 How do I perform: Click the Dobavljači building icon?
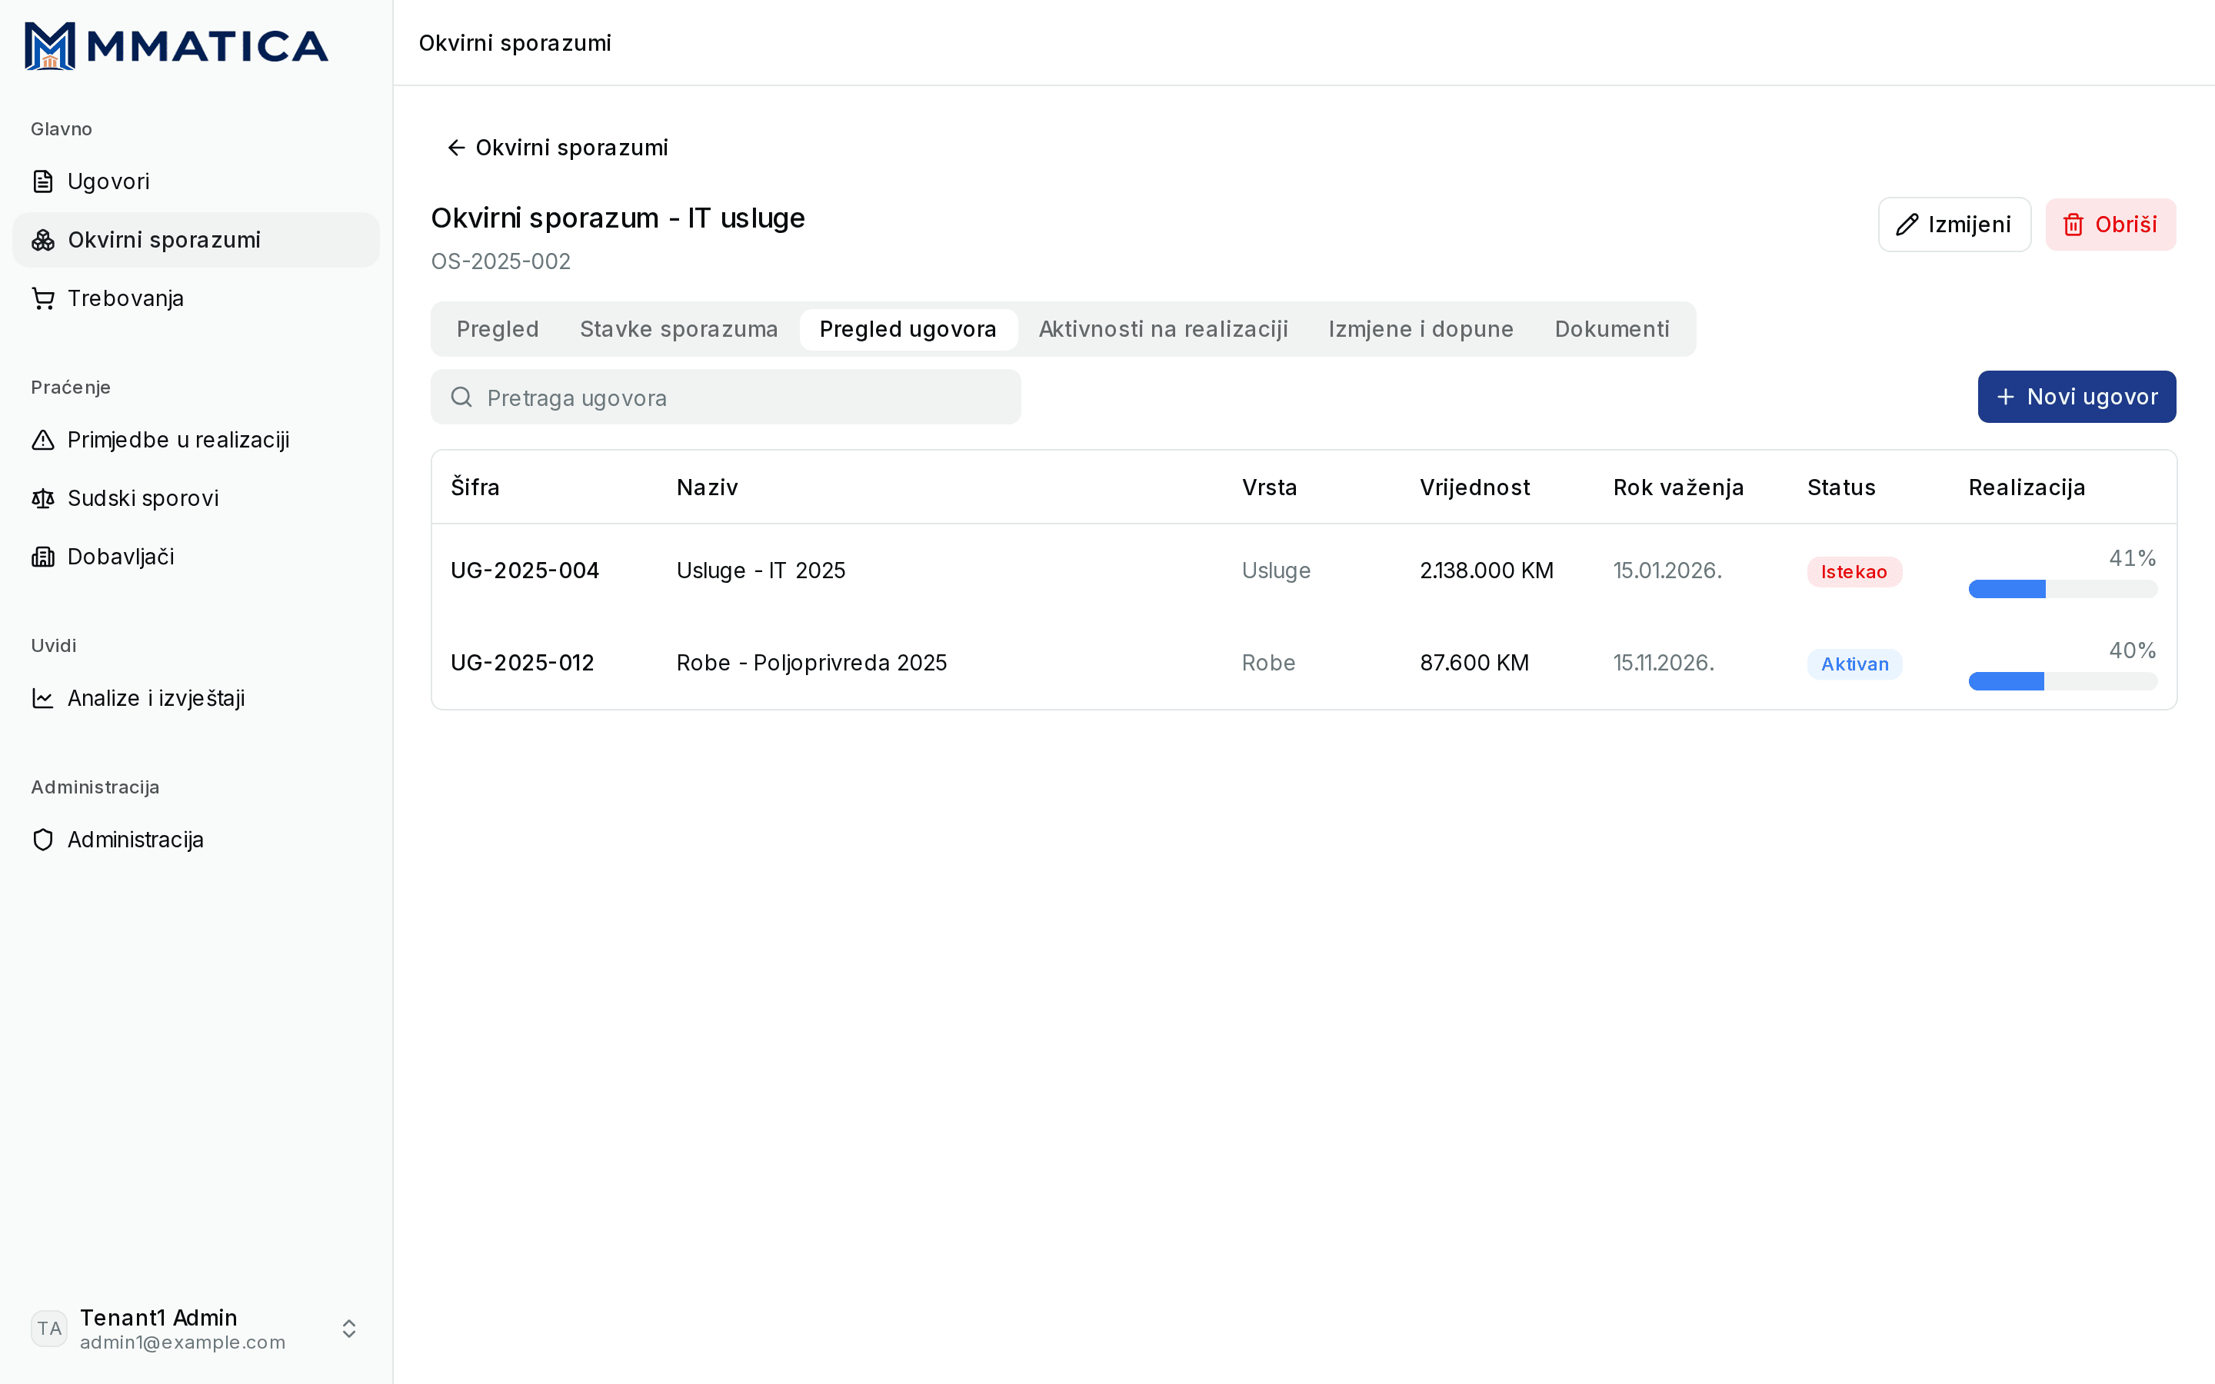(x=43, y=557)
